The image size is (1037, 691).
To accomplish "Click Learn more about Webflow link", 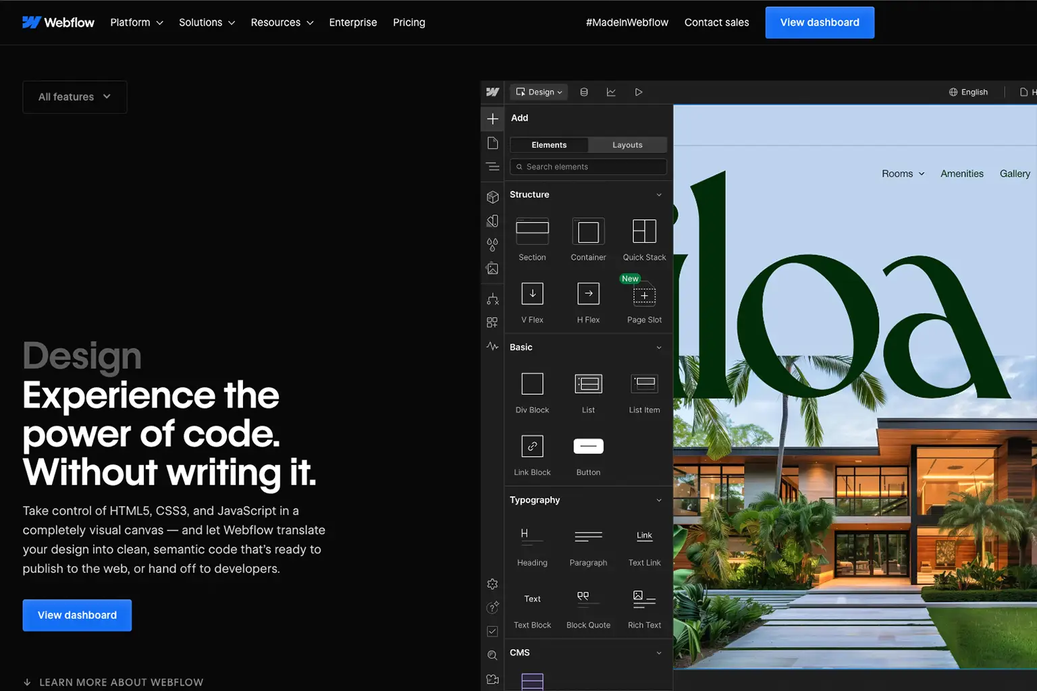I will 113,682.
